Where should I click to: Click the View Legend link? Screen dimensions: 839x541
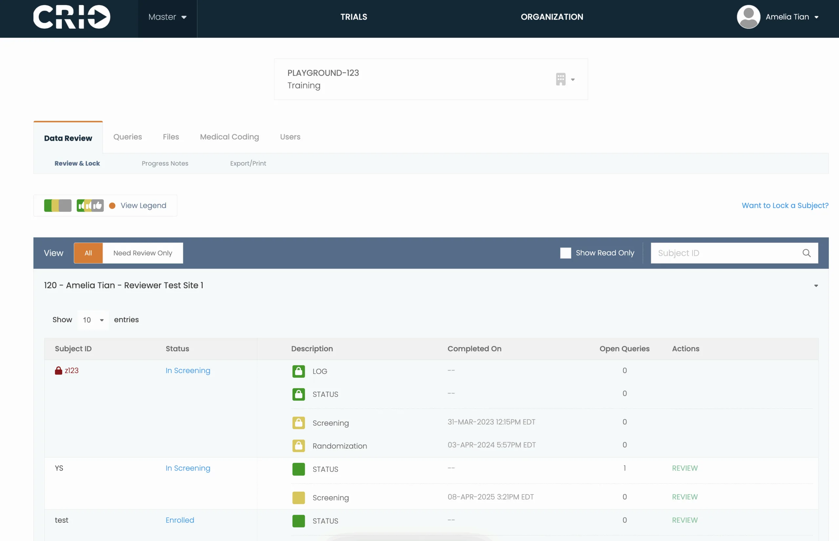tap(144, 206)
